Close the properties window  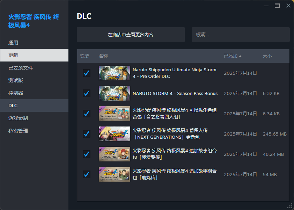point(288,6)
